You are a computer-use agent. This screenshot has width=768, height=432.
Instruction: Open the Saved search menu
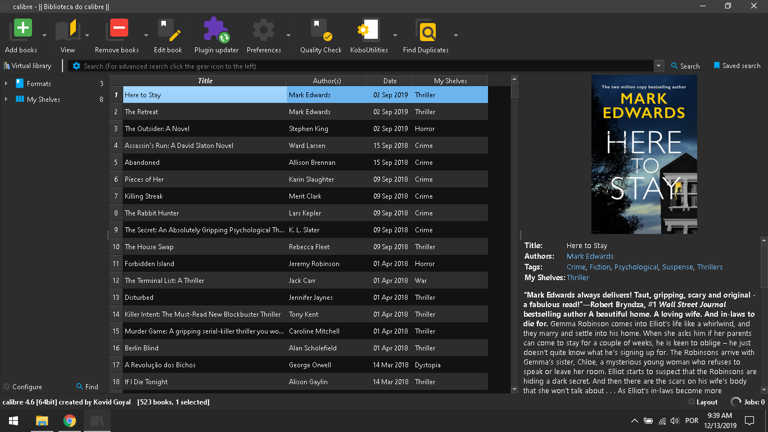click(x=737, y=66)
